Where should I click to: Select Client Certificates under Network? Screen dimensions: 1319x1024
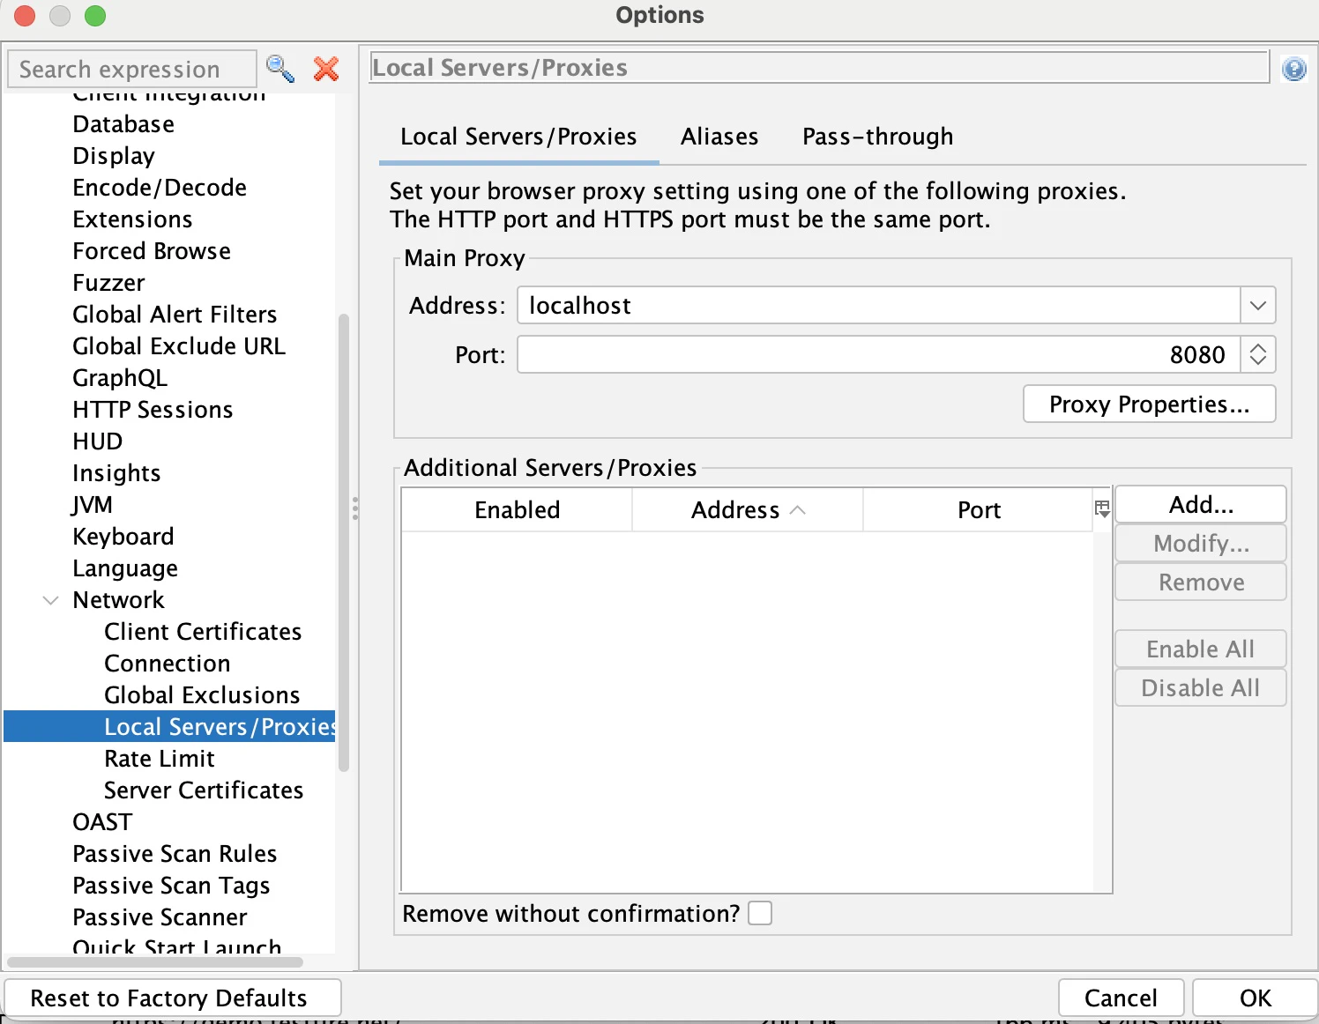click(203, 632)
